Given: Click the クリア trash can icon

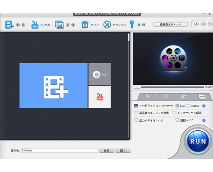Looking at the screenshot, I should (85, 24).
